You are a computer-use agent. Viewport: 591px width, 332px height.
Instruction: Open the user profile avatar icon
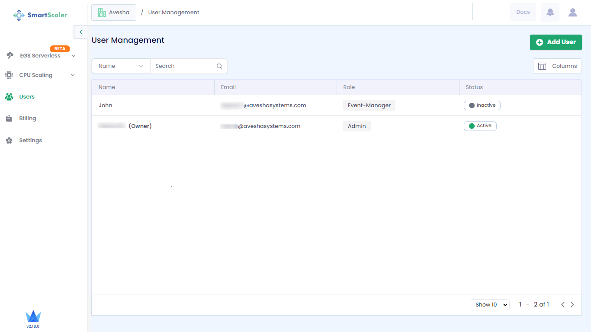pyautogui.click(x=572, y=12)
